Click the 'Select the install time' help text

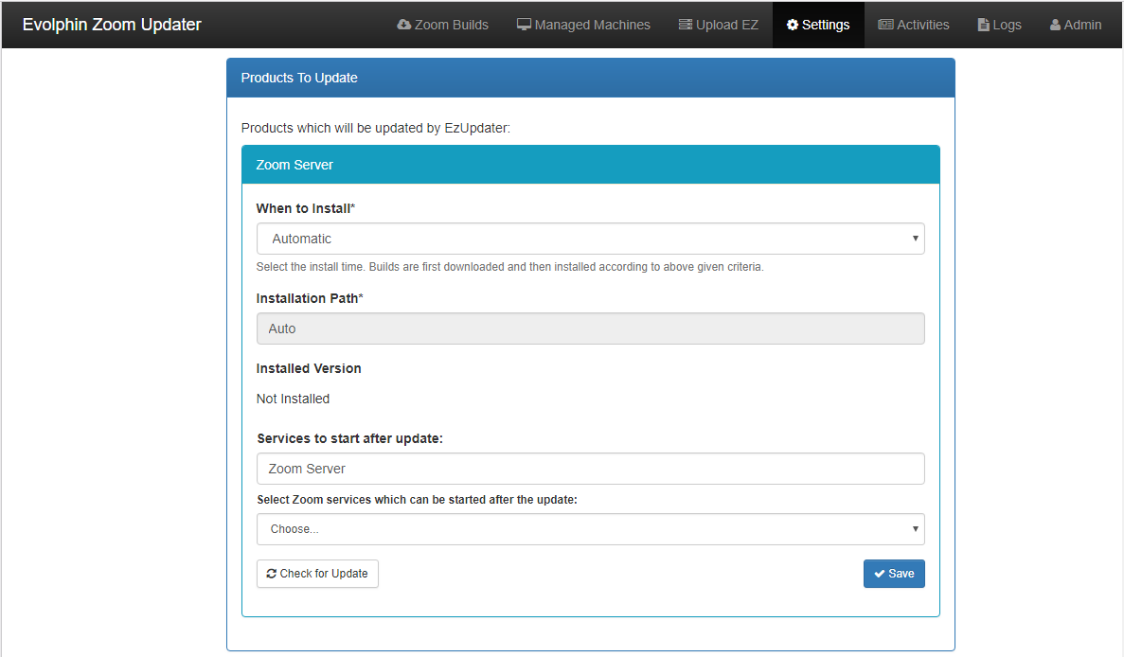pyautogui.click(x=509, y=267)
